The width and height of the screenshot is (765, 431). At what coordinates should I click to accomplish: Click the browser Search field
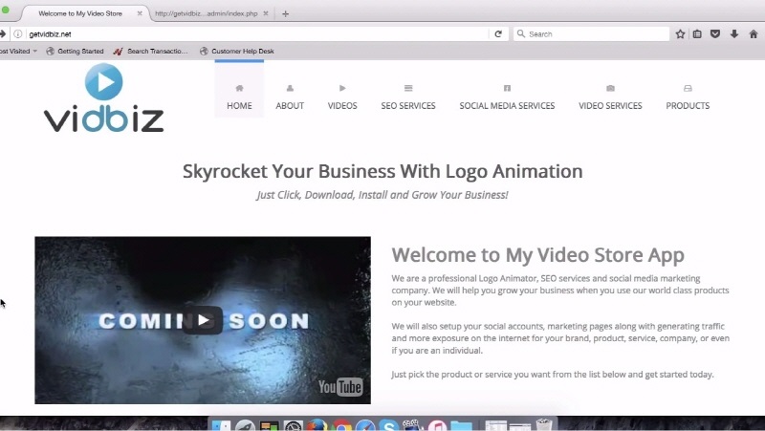coord(591,34)
